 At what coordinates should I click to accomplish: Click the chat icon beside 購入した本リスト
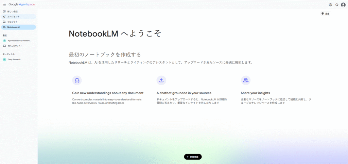tap(4, 46)
